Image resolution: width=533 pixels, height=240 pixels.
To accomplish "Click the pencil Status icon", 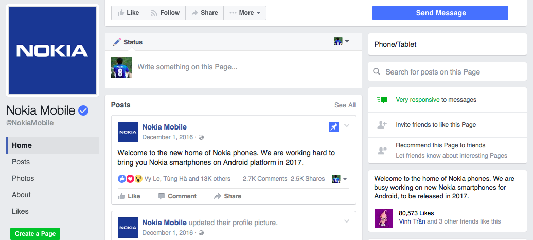I will (117, 42).
